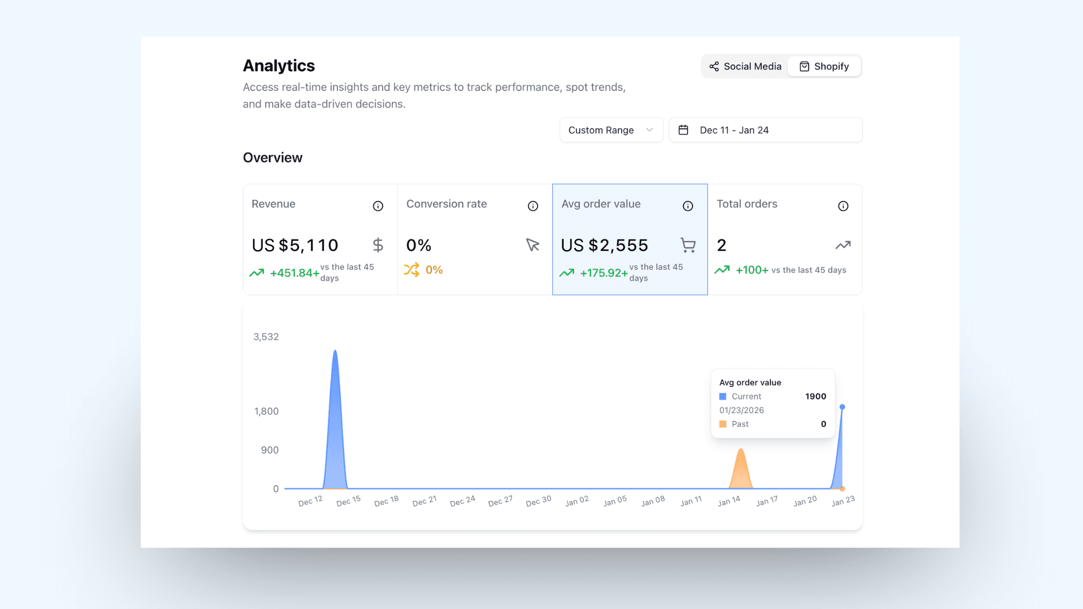Open the Custom Range dropdown
The height and width of the screenshot is (609, 1083).
610,130
